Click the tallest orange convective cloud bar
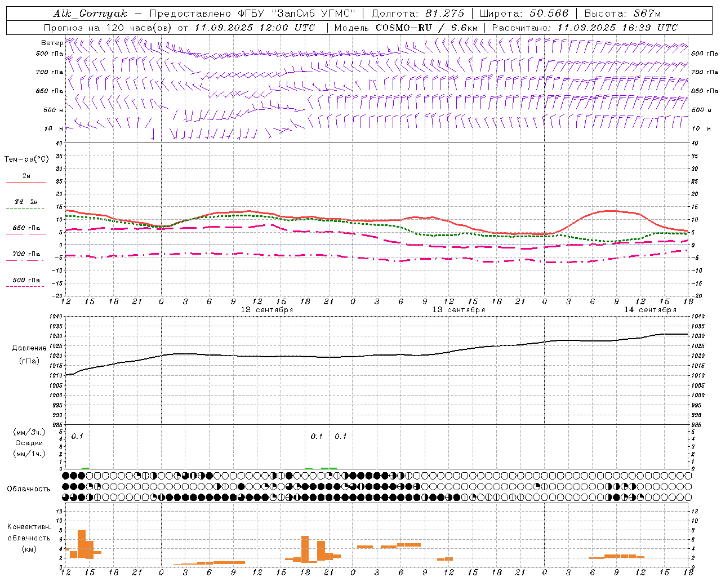Viewport: 721px width, 577px height. 82,544
